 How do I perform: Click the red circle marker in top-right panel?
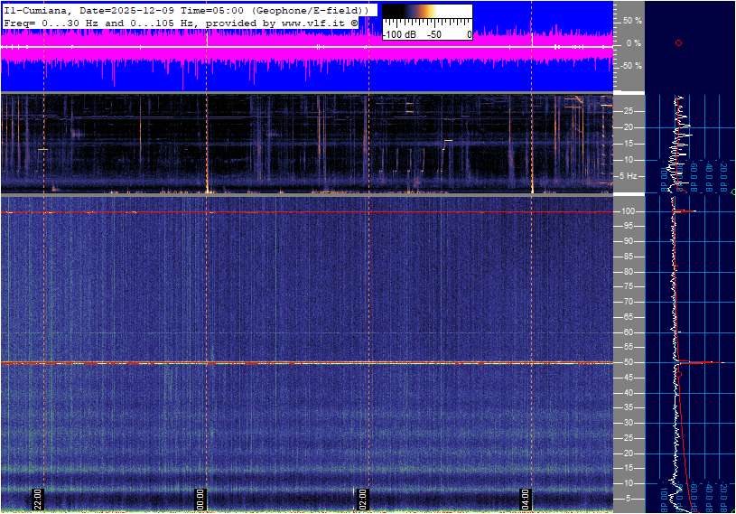678,42
